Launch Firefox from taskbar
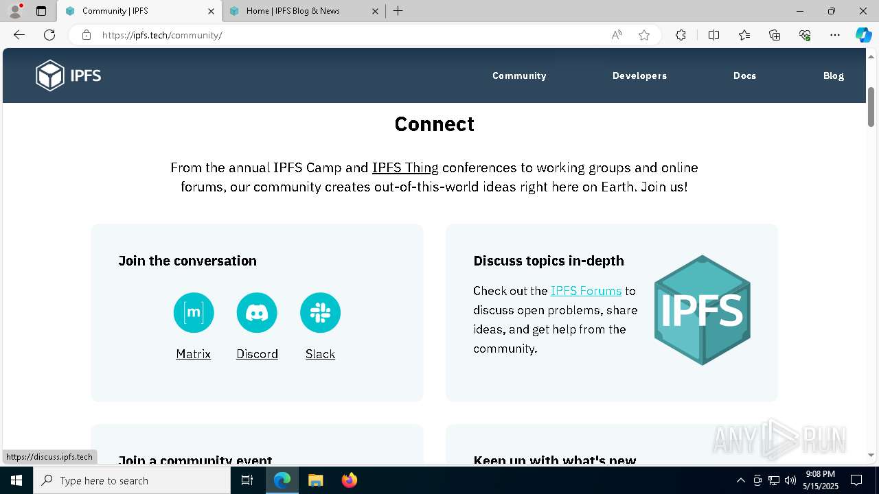Screen dimensions: 879x494 [349, 480]
